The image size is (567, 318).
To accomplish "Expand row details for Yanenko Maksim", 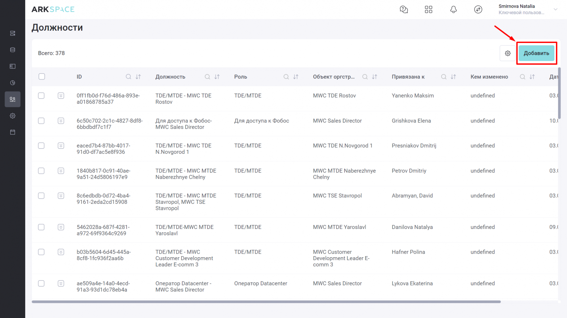I will [61, 96].
